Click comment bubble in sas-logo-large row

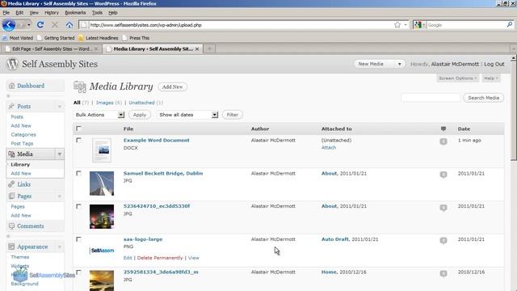click(x=443, y=241)
